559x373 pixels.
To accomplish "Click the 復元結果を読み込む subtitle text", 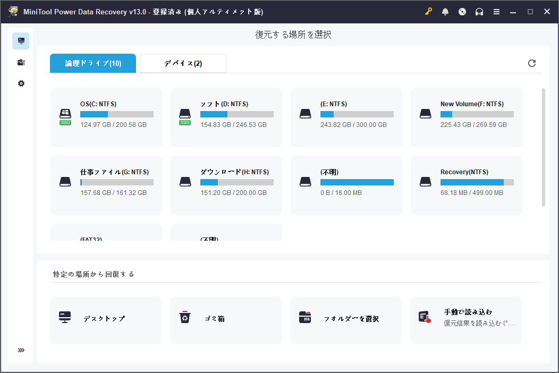I will (x=479, y=323).
